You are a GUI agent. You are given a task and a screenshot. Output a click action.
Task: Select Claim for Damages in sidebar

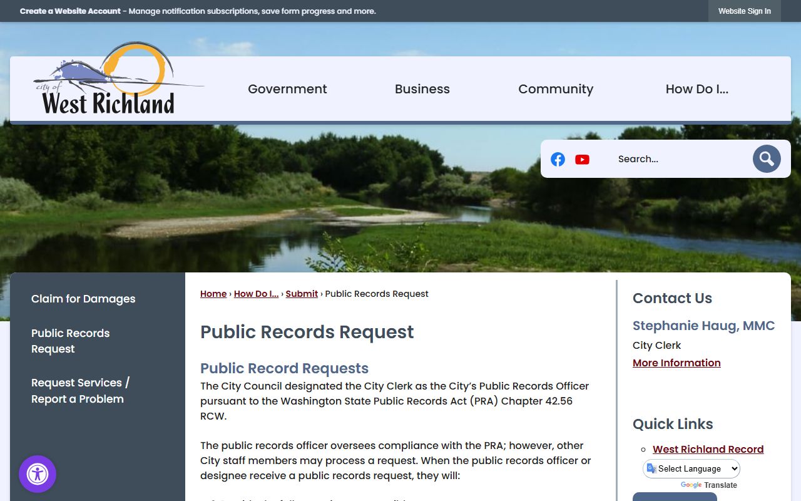(83, 299)
